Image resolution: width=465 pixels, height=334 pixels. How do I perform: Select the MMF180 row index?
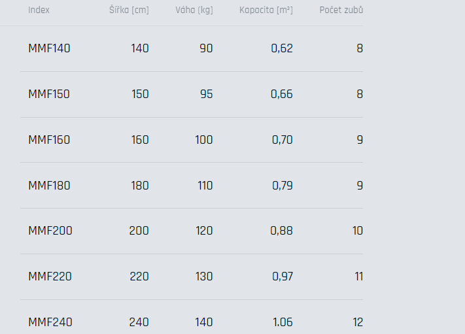[49, 186]
